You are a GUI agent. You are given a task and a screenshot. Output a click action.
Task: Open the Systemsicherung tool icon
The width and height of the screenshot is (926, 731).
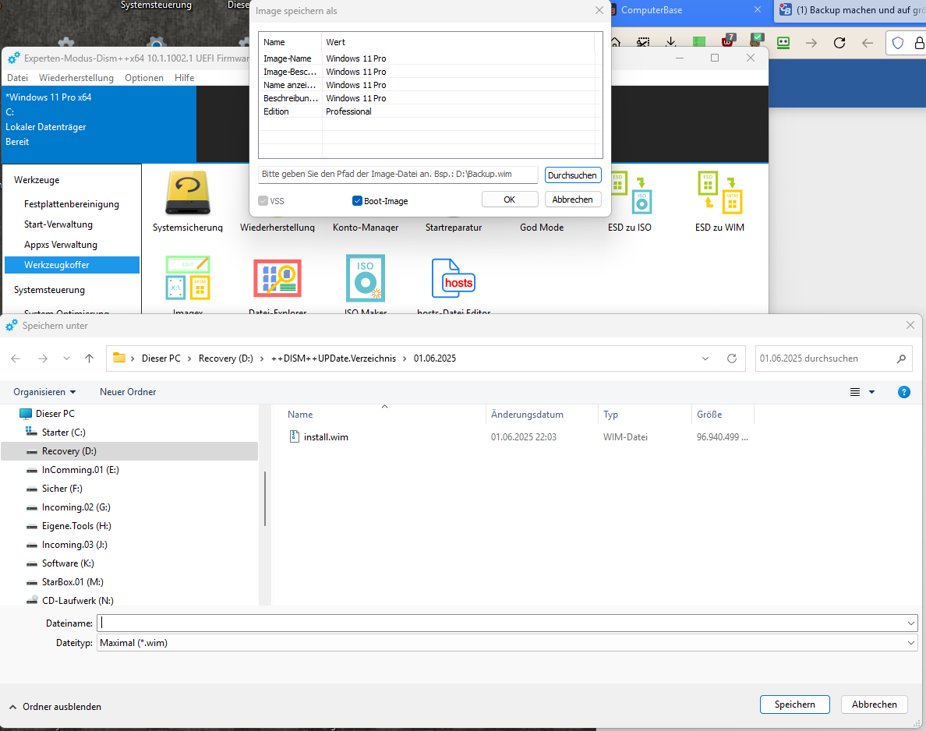pos(187,193)
